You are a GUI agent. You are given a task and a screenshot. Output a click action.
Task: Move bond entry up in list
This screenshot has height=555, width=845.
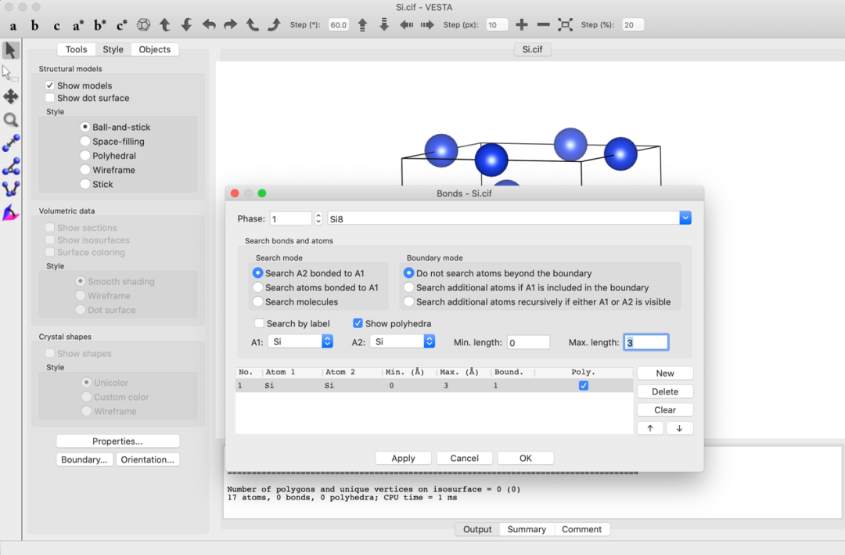point(650,428)
